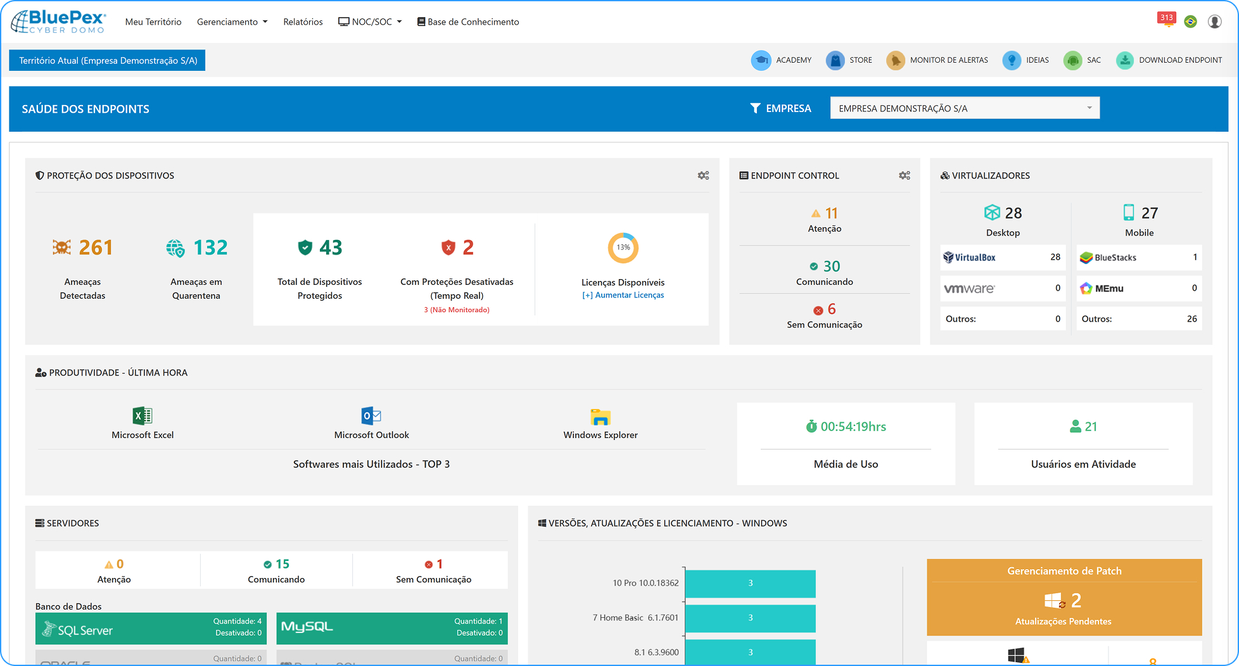Click the 3 (Não Monitorado) red text
Screen dimensions: 1239x666
[x=457, y=310]
